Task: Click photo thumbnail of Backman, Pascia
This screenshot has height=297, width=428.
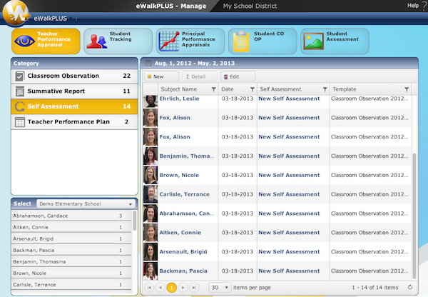Action: (151, 271)
